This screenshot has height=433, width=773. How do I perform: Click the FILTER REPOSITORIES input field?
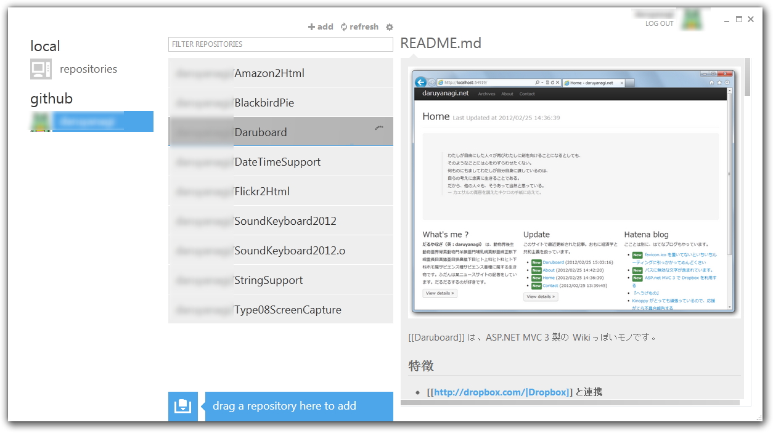(x=280, y=44)
